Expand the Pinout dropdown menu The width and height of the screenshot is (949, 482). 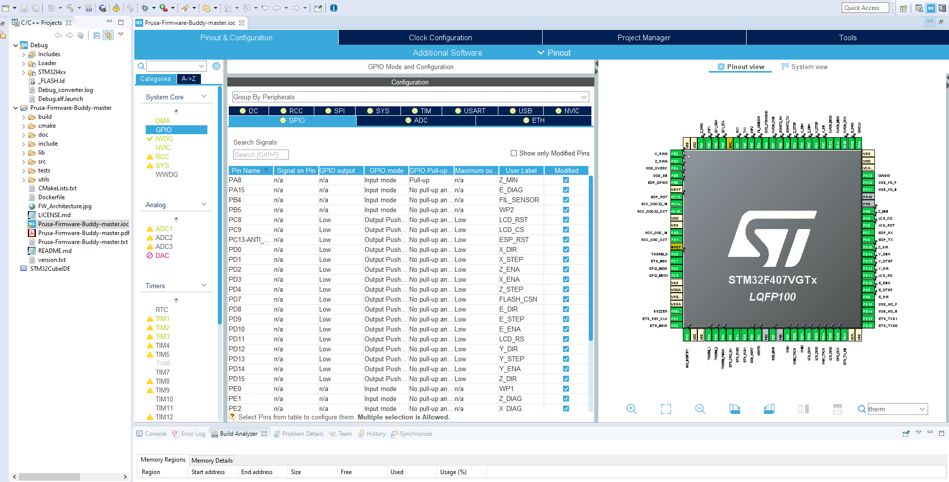[x=554, y=53]
